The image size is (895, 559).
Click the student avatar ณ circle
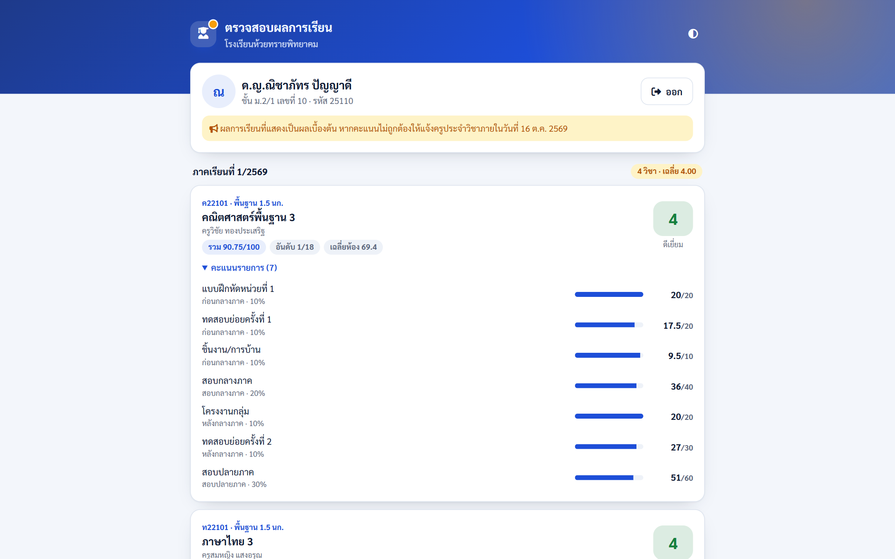(218, 92)
